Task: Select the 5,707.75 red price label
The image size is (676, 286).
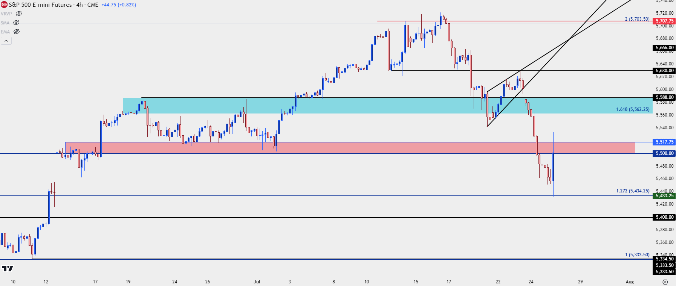Action: (664, 21)
